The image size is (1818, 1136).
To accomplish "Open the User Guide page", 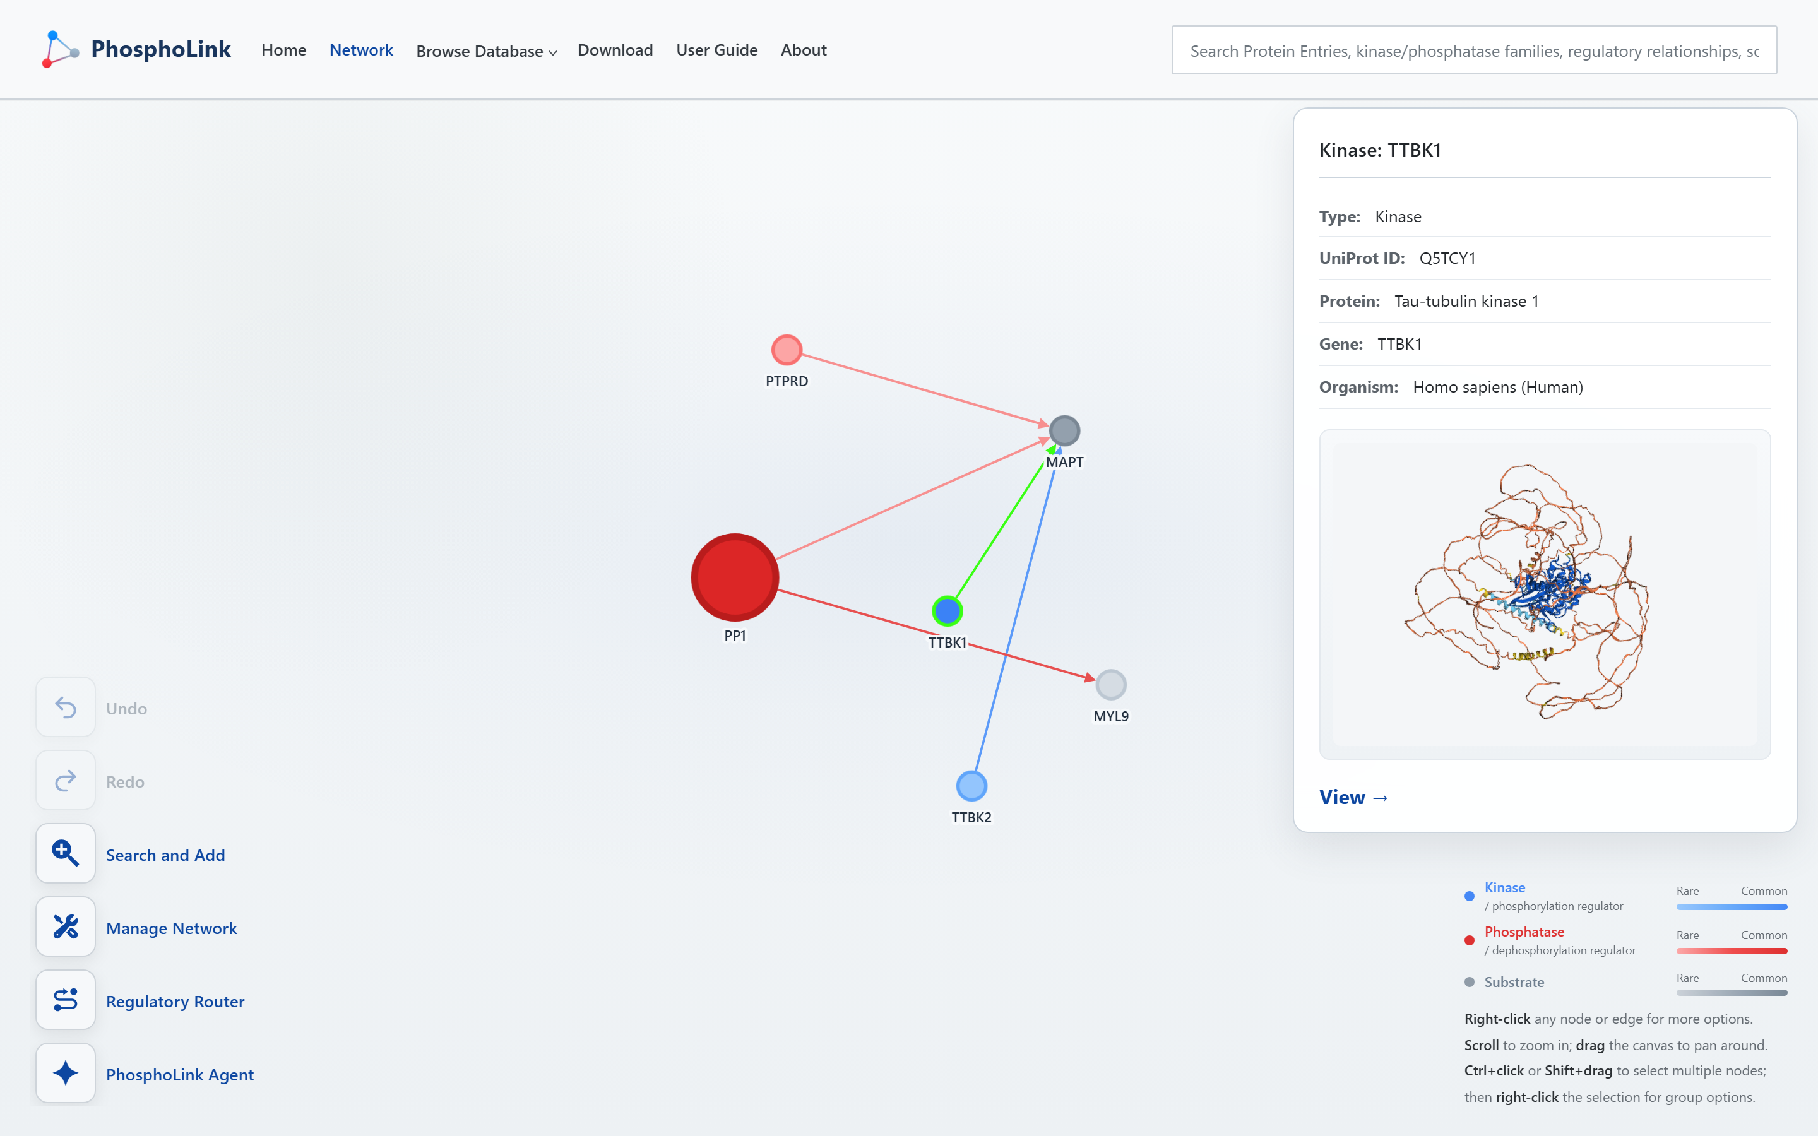I will [716, 50].
